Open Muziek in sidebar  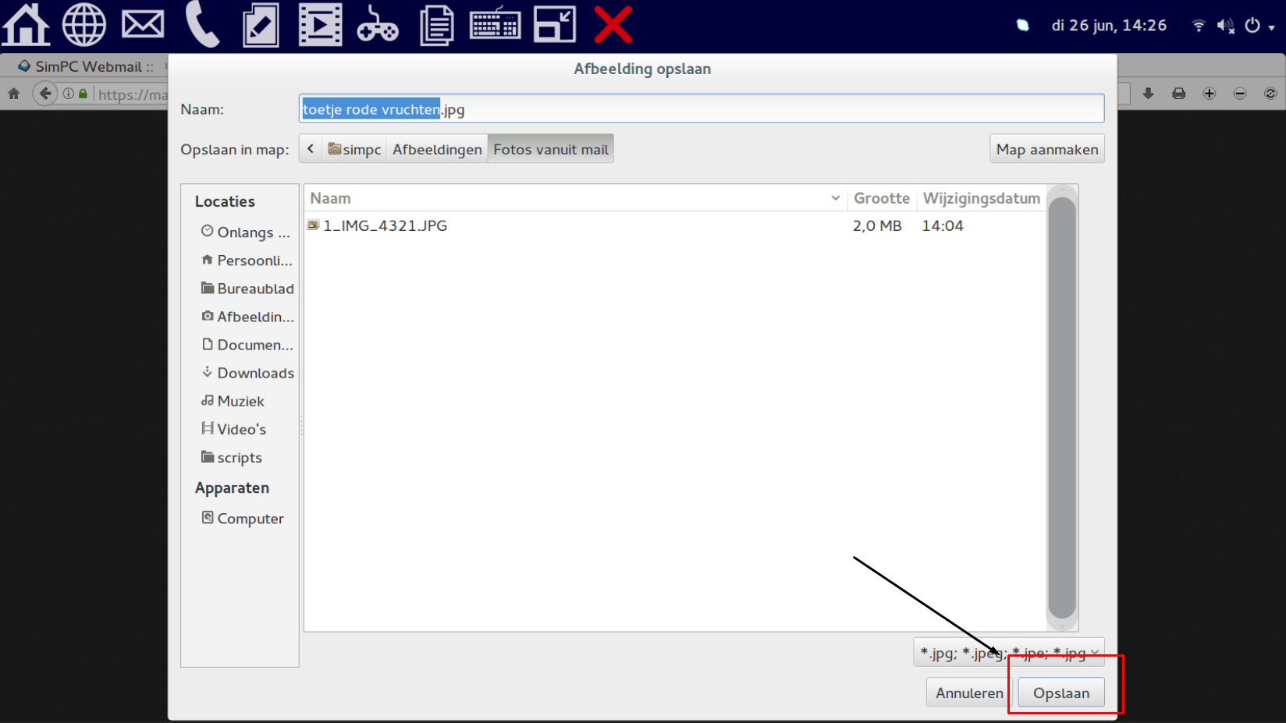coord(233,401)
